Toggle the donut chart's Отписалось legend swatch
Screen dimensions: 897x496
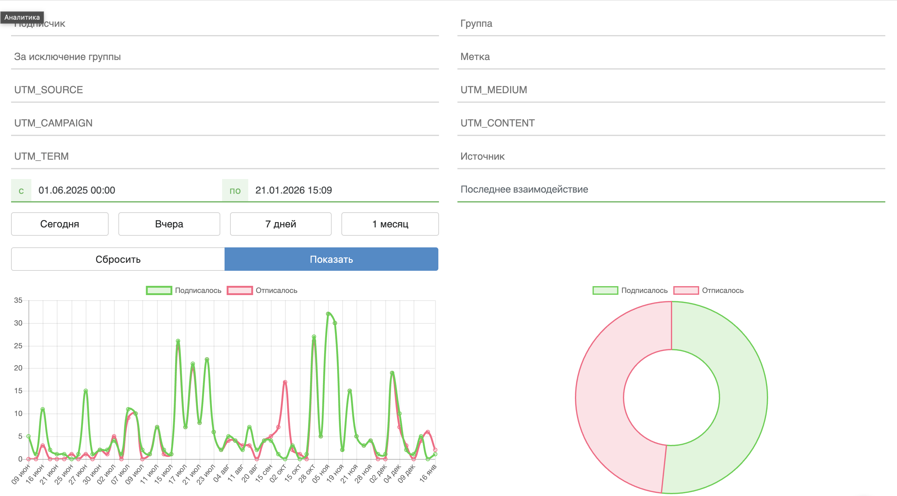[x=686, y=290]
